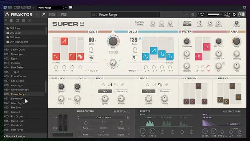Toggle the EDIT mode button
The image size is (250, 141).
[52, 14]
